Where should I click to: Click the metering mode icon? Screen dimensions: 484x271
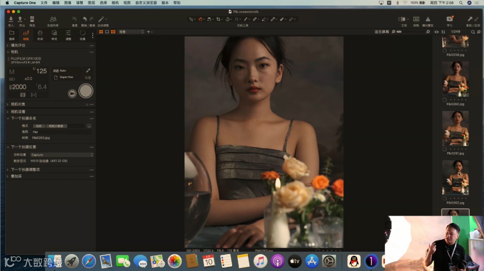[x=23, y=95]
